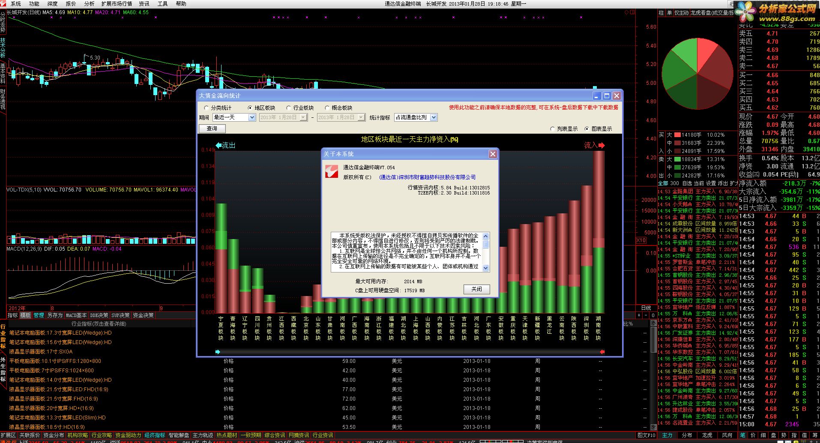This screenshot has height=443, width=820.
Task: Open the 资金分布 bottom tab
Action: 54,435
